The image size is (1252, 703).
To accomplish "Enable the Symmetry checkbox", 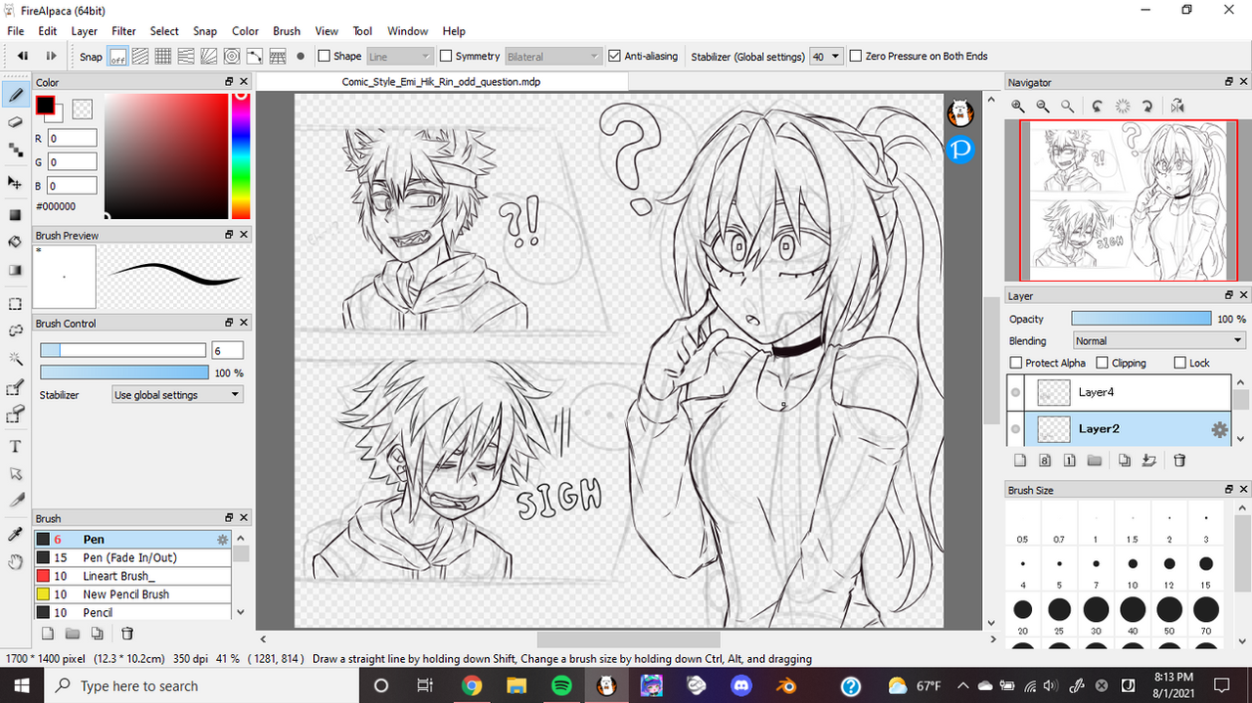I will click(x=446, y=57).
